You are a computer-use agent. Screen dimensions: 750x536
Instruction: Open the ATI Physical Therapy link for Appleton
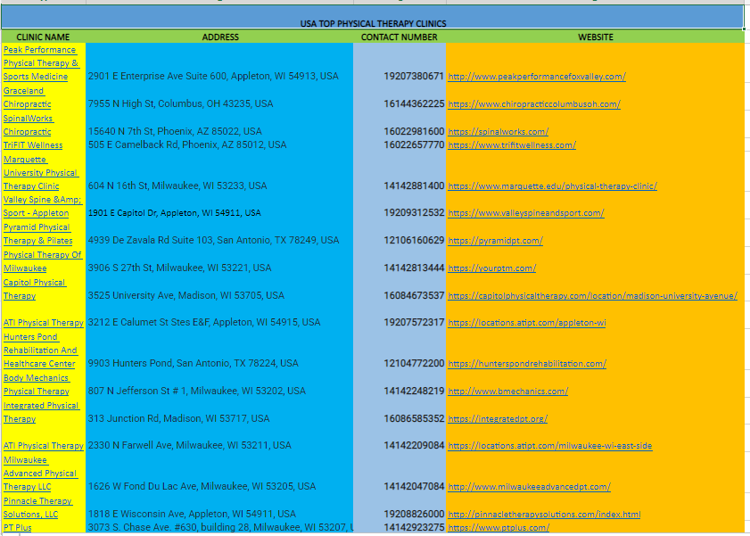44,323
